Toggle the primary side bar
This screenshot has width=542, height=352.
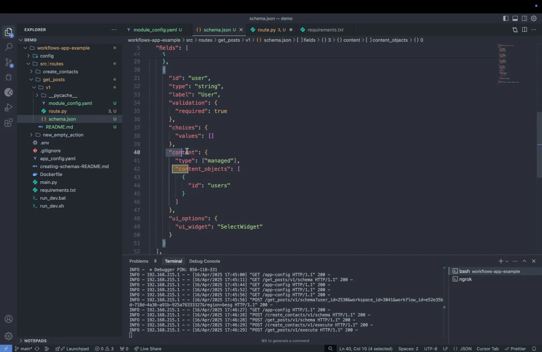pos(506,18)
